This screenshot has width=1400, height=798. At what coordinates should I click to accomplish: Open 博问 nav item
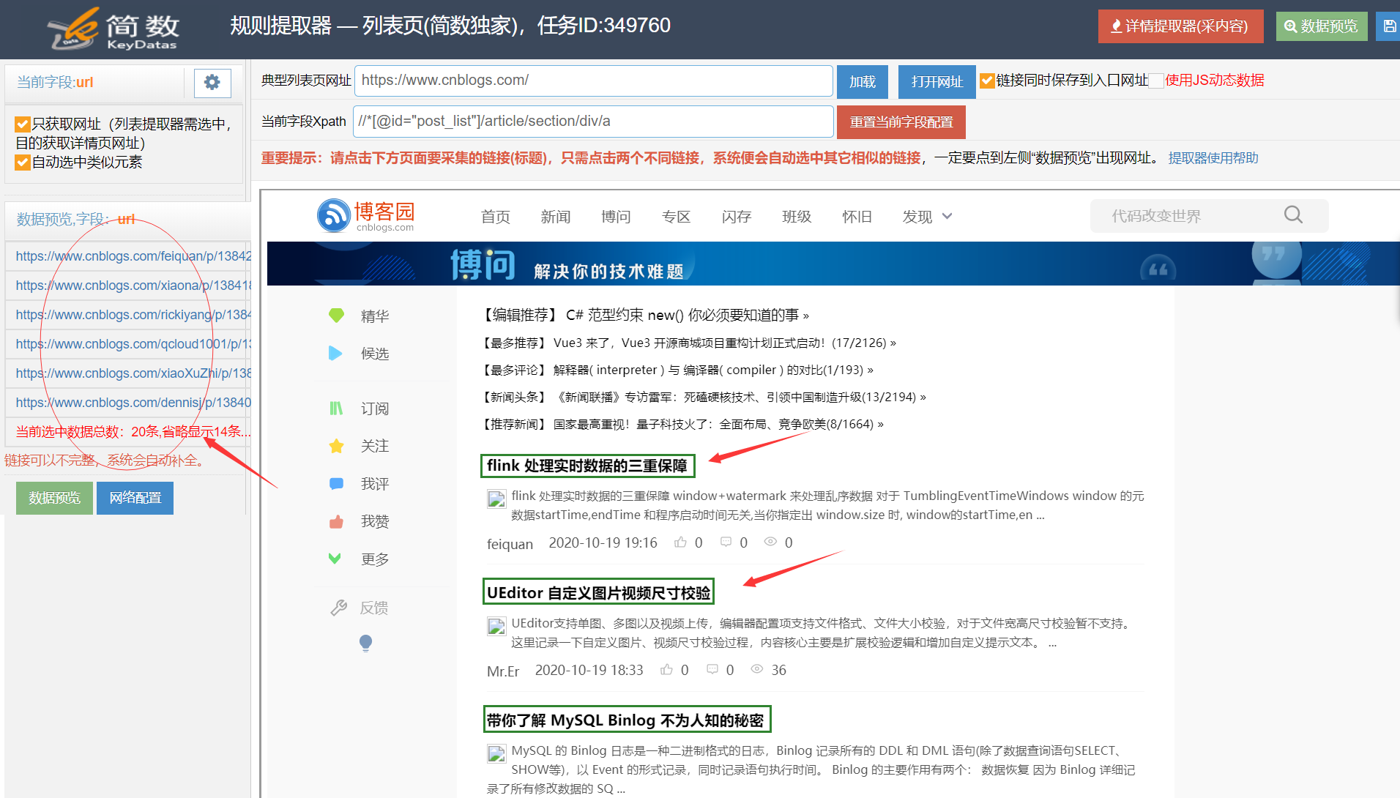616,217
